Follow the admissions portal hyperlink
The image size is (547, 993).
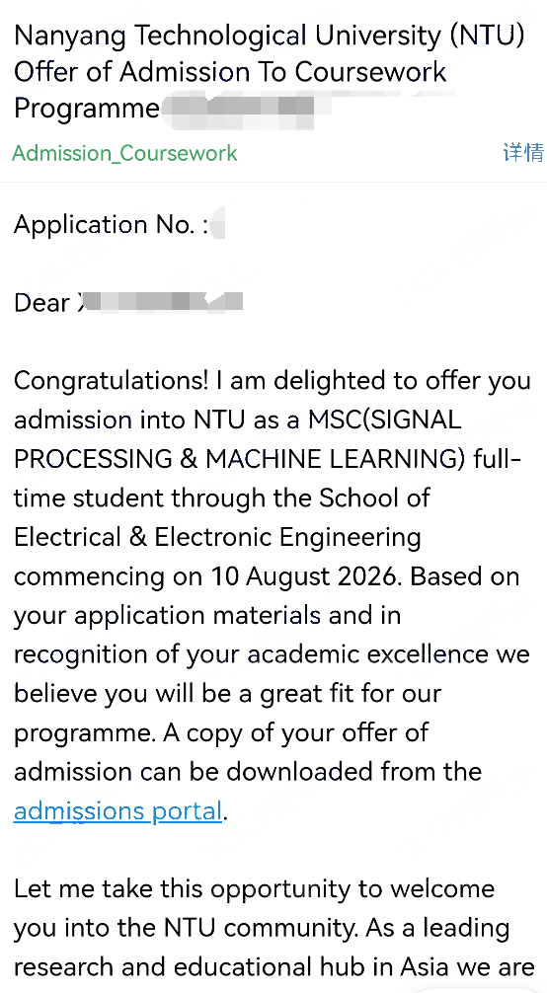(117, 810)
